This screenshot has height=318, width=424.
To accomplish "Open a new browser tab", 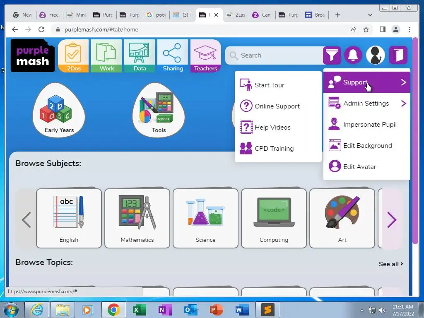I will 338,15.
